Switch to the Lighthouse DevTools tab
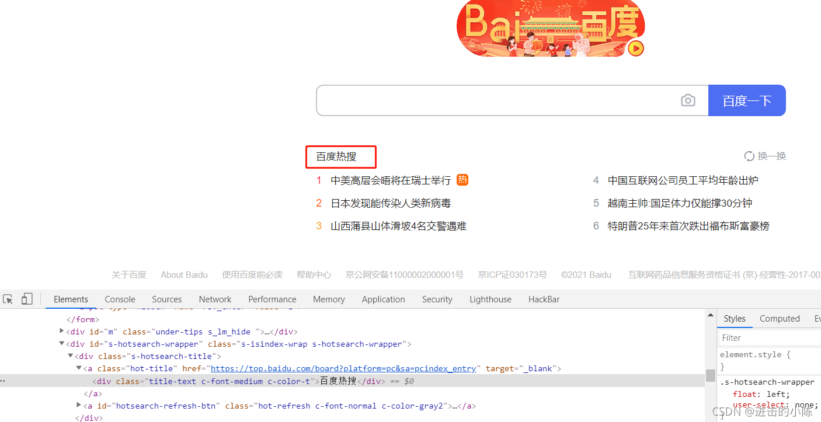This screenshot has width=821, height=422. (x=490, y=299)
